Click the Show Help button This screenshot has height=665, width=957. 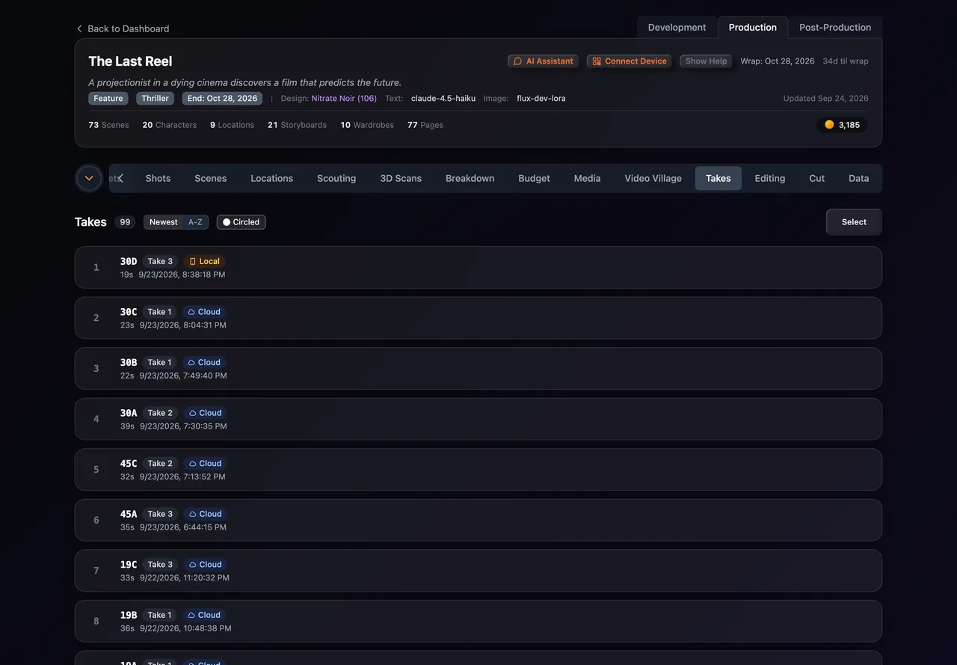pyautogui.click(x=706, y=61)
